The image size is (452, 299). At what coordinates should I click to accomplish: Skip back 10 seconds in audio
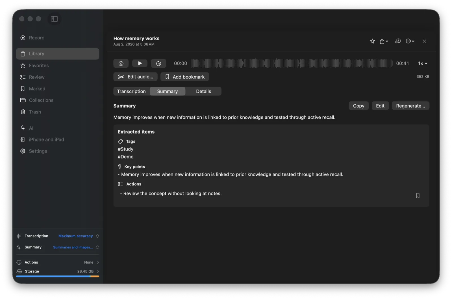pyautogui.click(x=121, y=63)
